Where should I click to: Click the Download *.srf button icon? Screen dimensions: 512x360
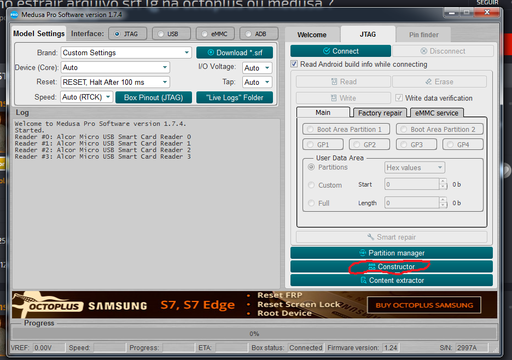[x=211, y=53]
